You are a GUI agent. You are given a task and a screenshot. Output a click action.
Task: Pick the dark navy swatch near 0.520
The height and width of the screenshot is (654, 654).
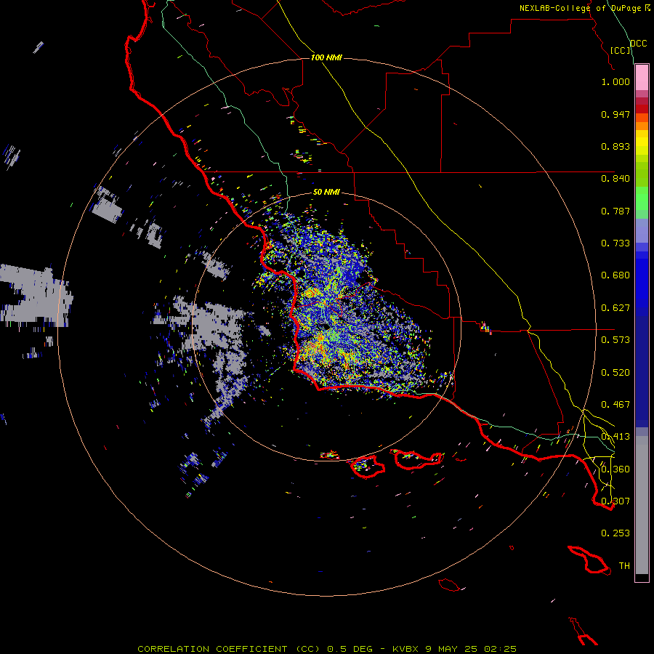(642, 371)
